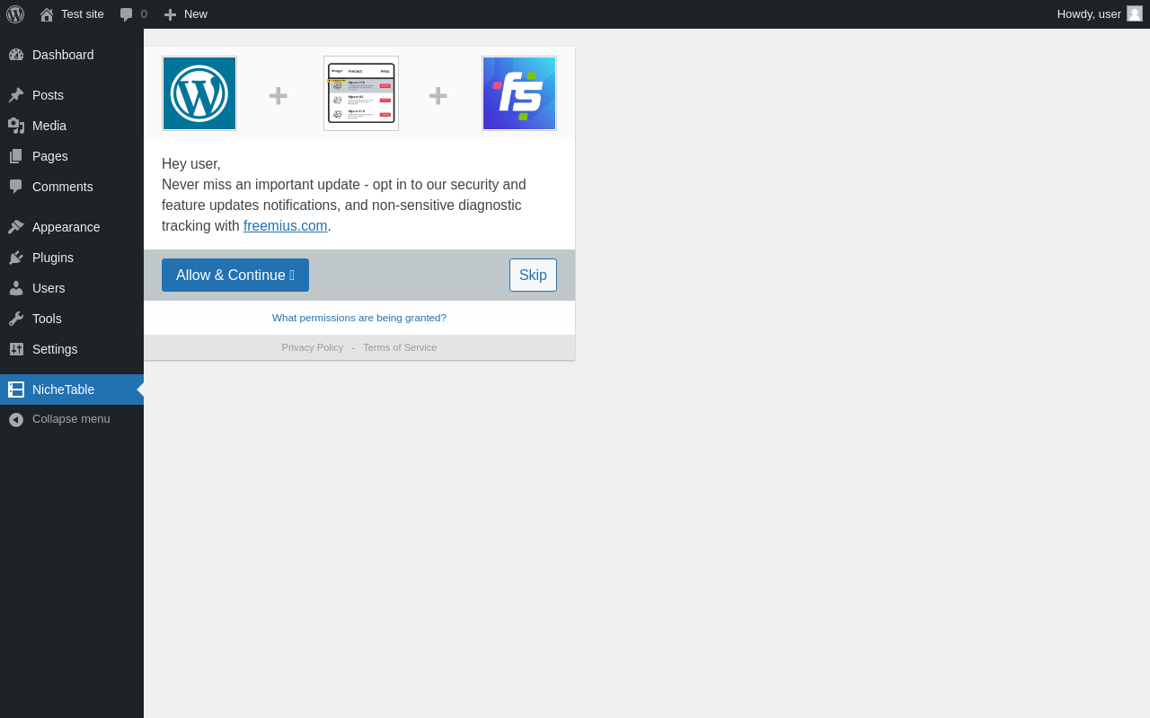The image size is (1150, 718).
Task: Open the Pages menu label
Action: pos(50,156)
